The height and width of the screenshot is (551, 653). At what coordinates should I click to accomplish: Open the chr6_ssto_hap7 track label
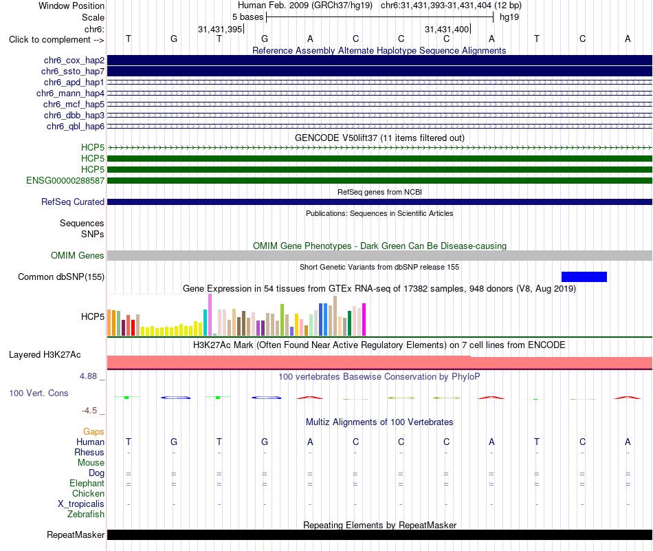coord(73,72)
